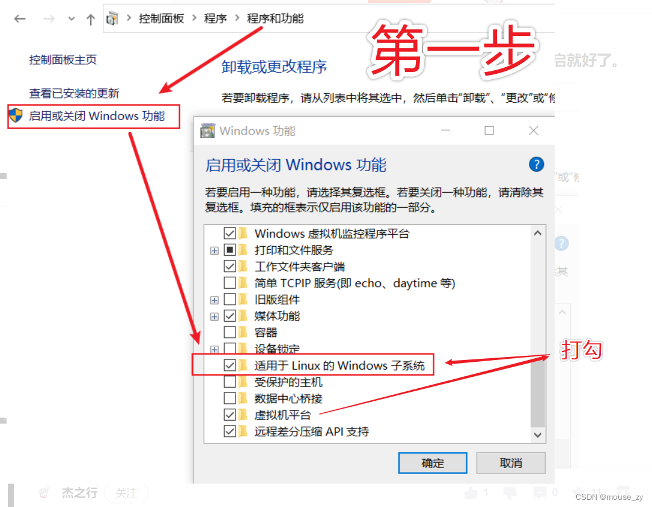The image size is (652, 507).
Task: Click the Up one level arrow
Action: [90, 19]
